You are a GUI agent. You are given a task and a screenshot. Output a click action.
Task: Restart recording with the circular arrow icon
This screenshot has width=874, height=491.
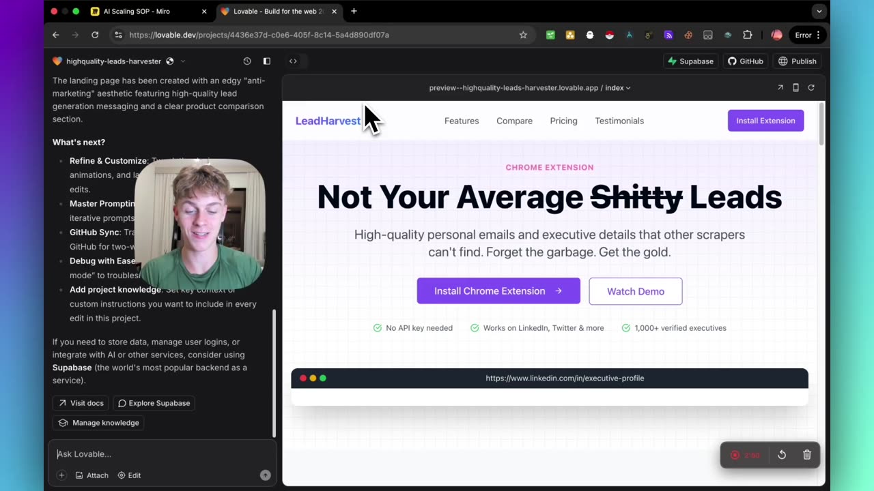(782, 455)
